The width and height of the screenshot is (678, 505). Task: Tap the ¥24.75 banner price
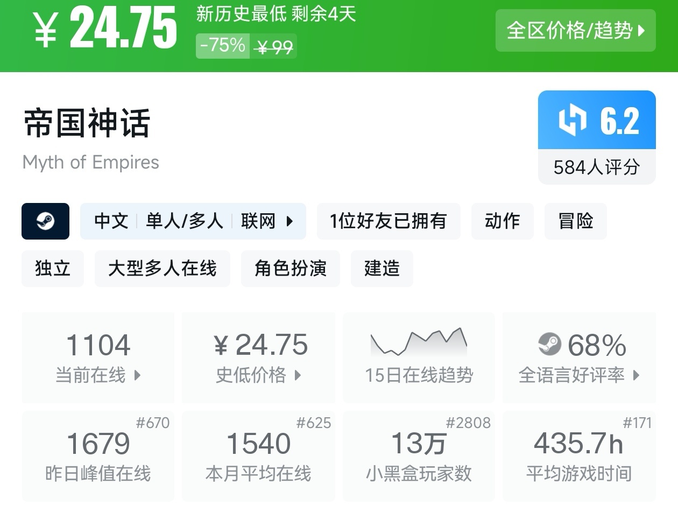pyautogui.click(x=105, y=29)
